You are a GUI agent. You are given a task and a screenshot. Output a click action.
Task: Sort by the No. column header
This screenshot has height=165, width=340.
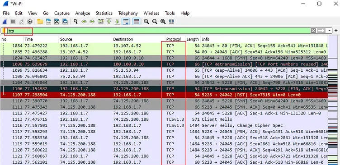[x=12, y=39]
